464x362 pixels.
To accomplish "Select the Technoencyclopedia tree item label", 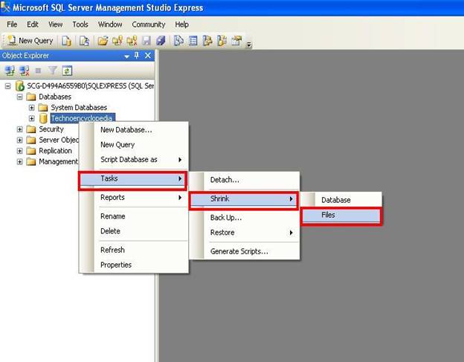I will pos(82,118).
